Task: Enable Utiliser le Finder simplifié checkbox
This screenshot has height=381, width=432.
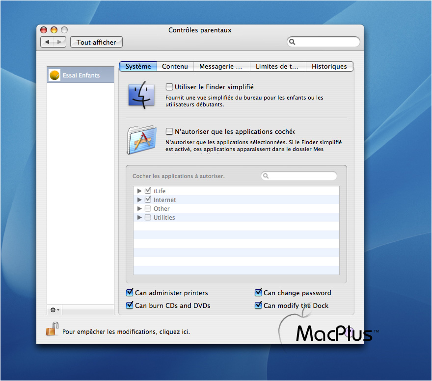Action: (x=169, y=87)
